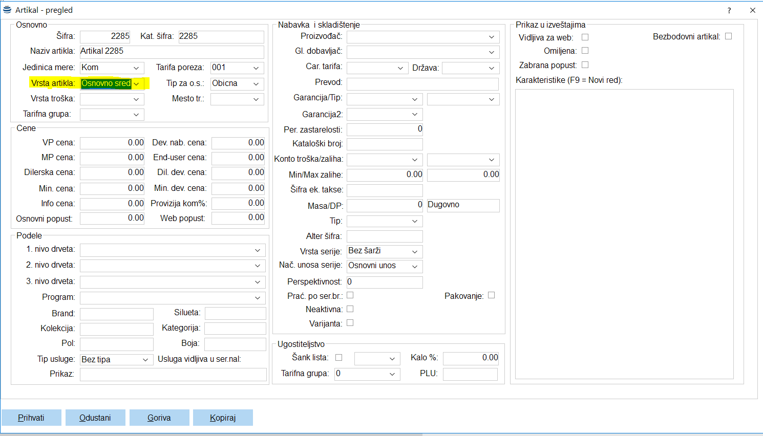Close the Artikal pregled window

click(752, 10)
